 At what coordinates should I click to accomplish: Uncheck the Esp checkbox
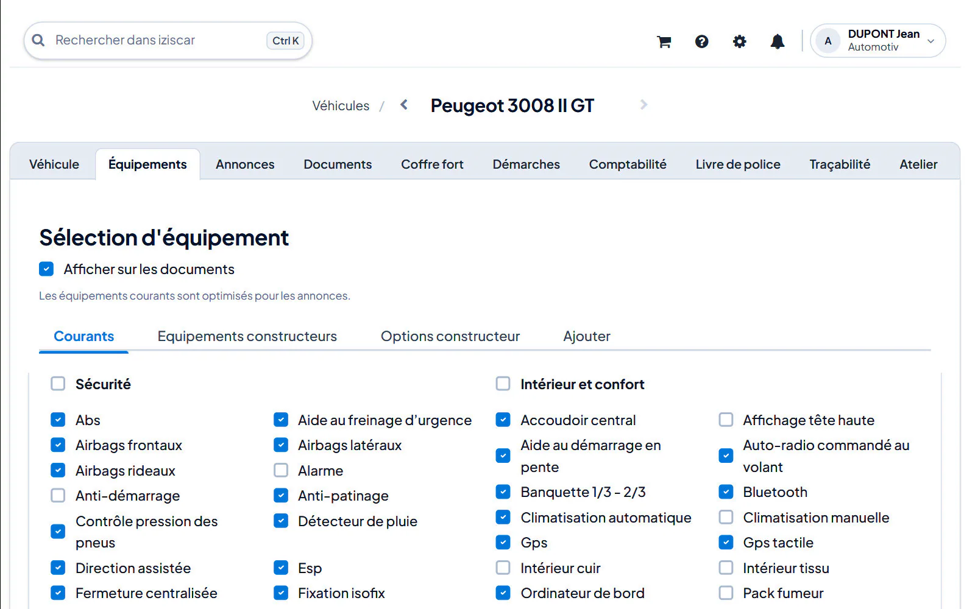point(281,568)
